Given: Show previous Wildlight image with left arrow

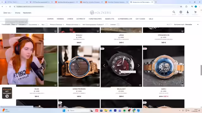Looking at the screenshot, I should (104, 66).
